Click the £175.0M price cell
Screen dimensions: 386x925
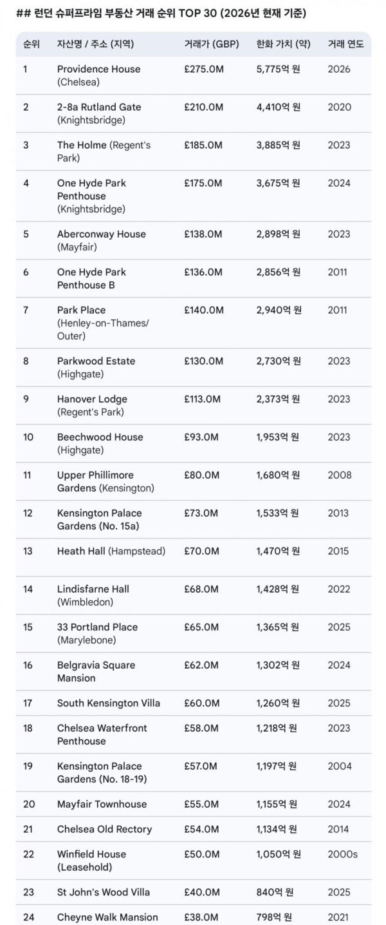[x=203, y=183]
